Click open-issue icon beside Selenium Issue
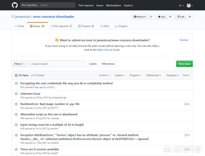 click(x=16, y=94)
